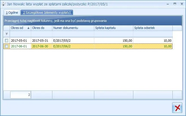This screenshot has height=116, width=186.
Task: Click the record count field showing 2
Action: (20, 95)
